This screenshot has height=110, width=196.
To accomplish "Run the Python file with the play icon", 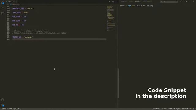I will click(110, 2).
